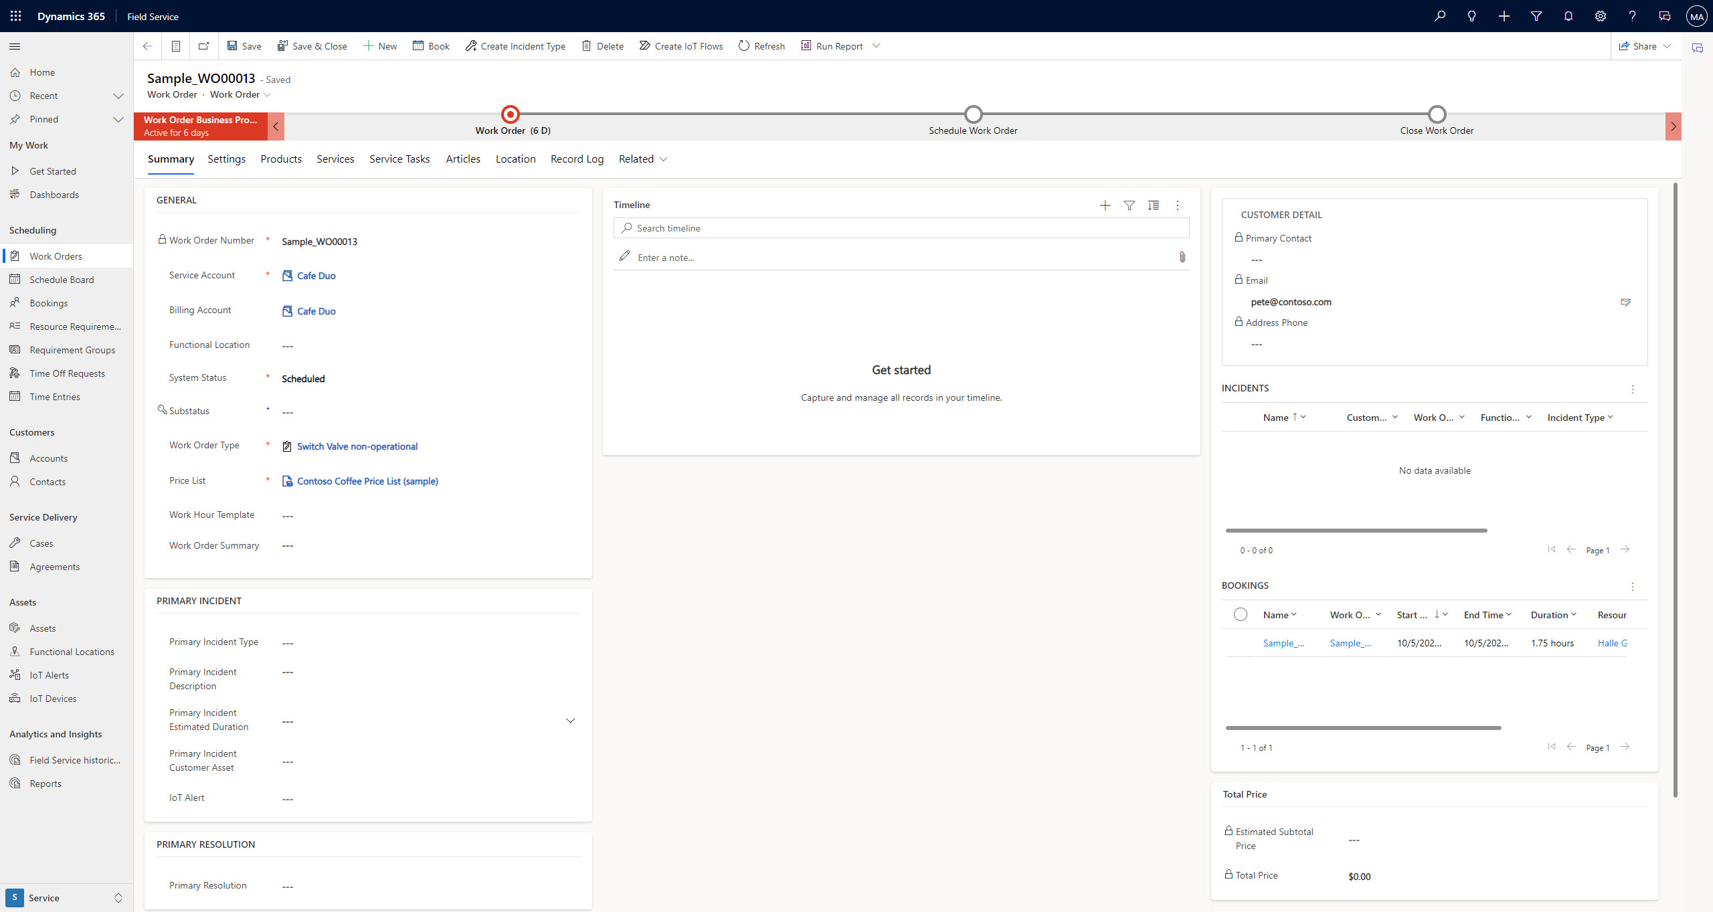
Task: Click the plus quick create icon in top bar
Action: 1504,16
